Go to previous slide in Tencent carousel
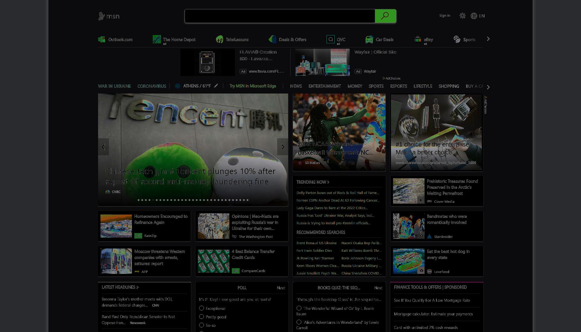 pyautogui.click(x=103, y=147)
